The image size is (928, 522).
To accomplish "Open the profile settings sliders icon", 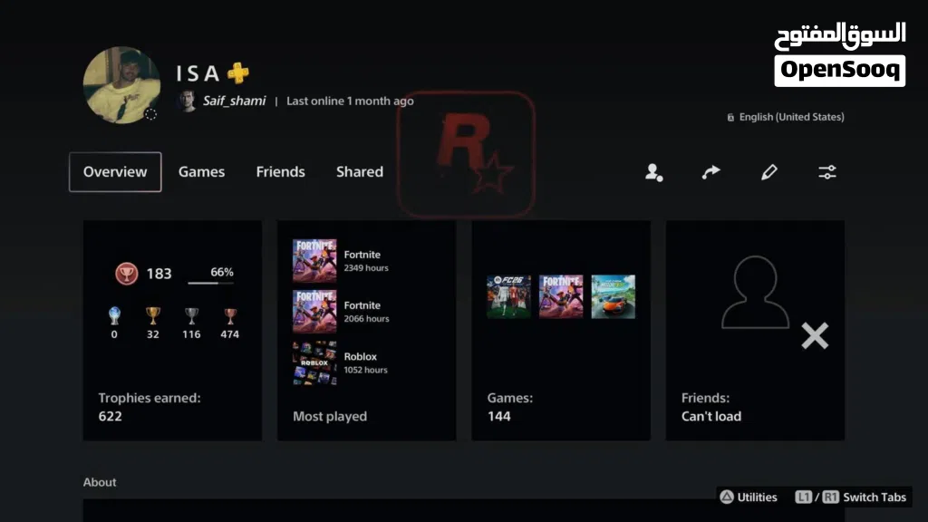I will (826, 172).
